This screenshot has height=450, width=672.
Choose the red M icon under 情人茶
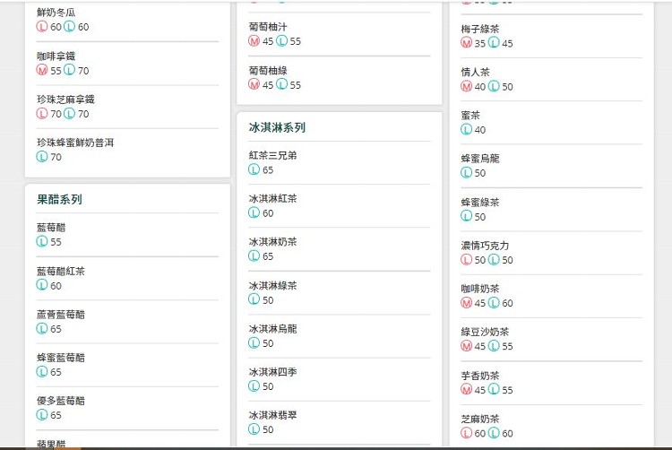click(x=467, y=87)
